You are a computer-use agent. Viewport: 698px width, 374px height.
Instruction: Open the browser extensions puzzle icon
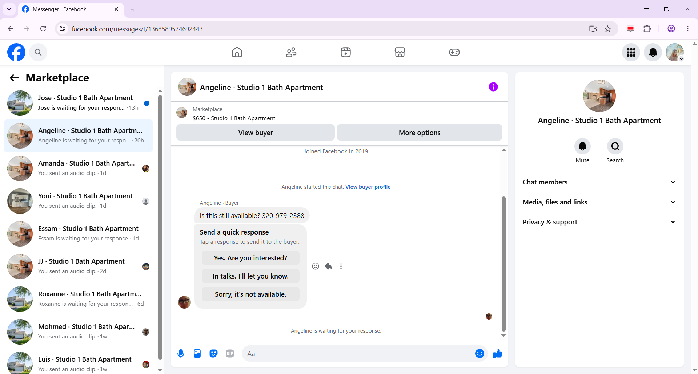tap(647, 29)
